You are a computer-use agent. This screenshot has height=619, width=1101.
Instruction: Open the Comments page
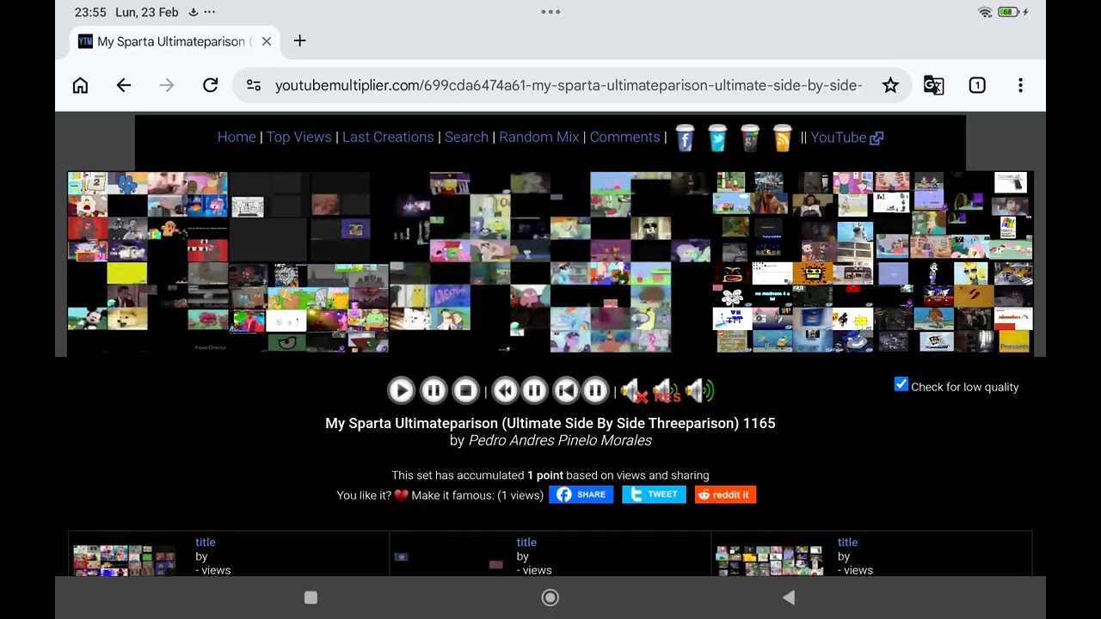tap(624, 138)
